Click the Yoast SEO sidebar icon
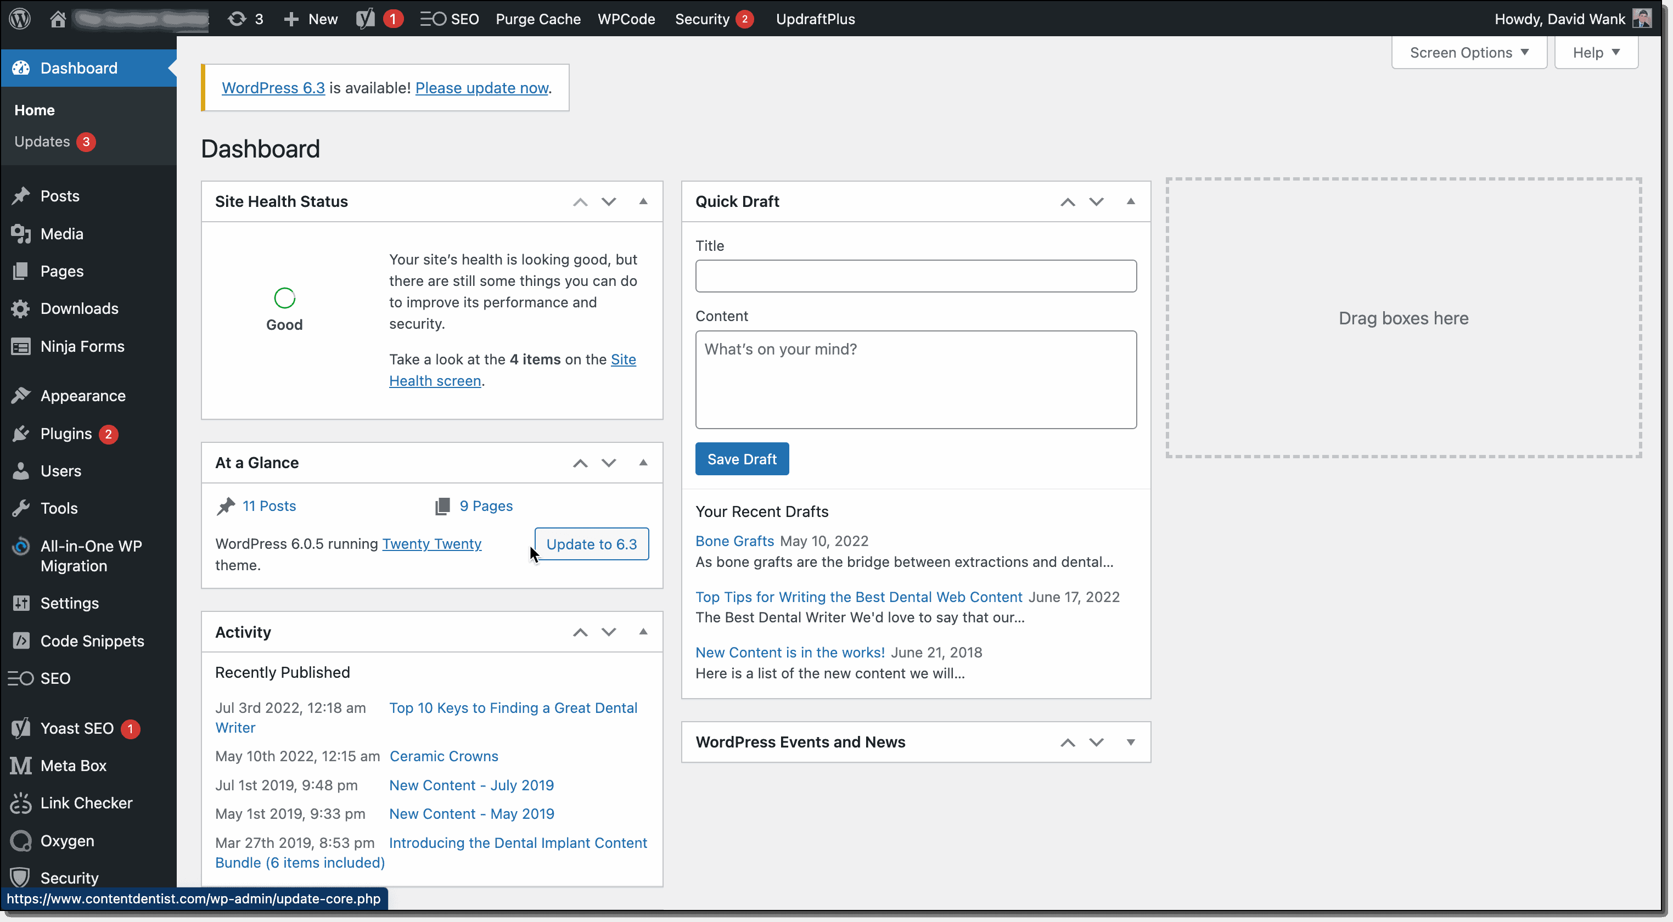1673x922 pixels. pos(21,728)
